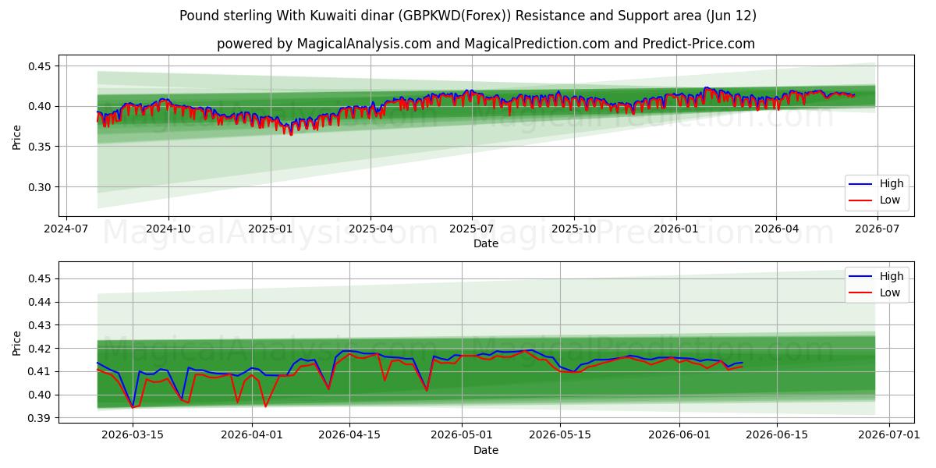This screenshot has width=936, height=468.
Task: Click the upper chart y-axis value '0.35'
Action: point(39,147)
